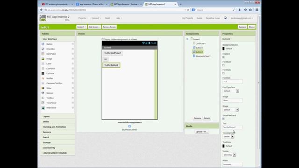Image resolution: width=299 pixels, height=168 pixels.
Task: Expand the Connectivity palette section
Action: [57, 148]
